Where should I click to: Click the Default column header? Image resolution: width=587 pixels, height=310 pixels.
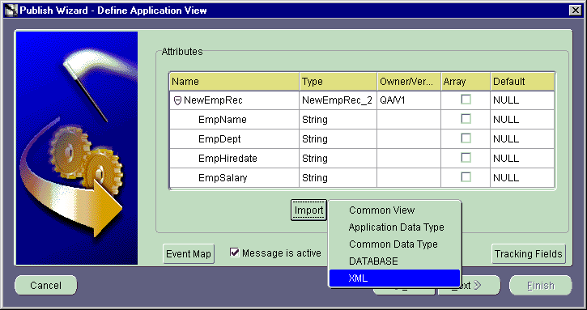522,82
